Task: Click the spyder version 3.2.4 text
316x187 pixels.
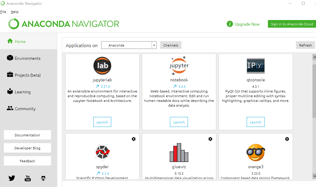Action: pyautogui.click(x=105, y=173)
